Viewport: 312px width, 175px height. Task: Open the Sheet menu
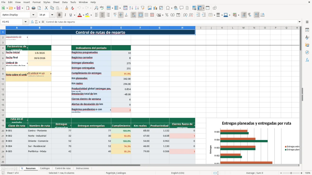(x=56, y=2)
